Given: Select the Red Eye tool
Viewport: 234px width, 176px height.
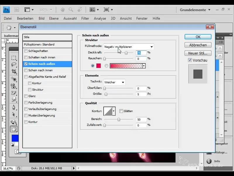Looking at the screenshot, I should [13, 79].
